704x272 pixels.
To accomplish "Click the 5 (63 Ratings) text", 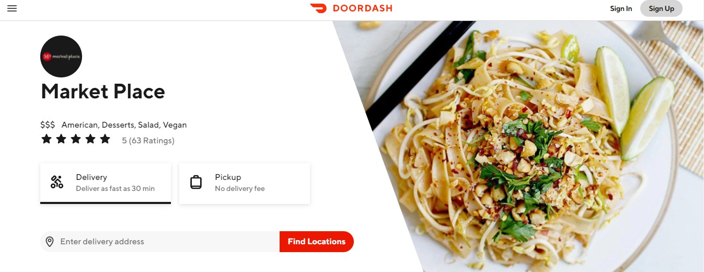I will (x=148, y=140).
